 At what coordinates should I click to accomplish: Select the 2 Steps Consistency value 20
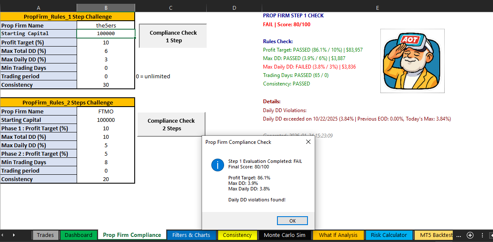point(106,179)
